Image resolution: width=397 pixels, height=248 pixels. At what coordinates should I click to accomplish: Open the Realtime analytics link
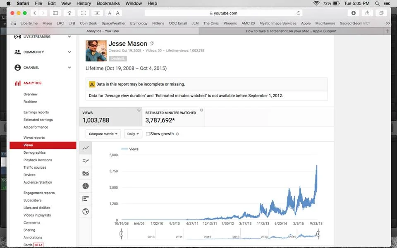(x=30, y=102)
